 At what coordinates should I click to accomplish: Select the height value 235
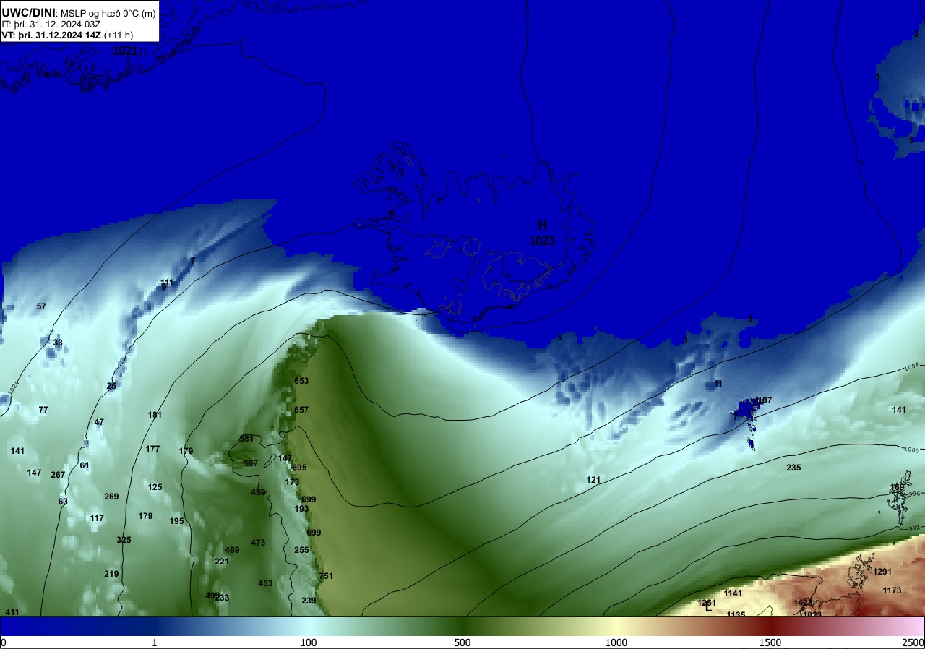(793, 468)
